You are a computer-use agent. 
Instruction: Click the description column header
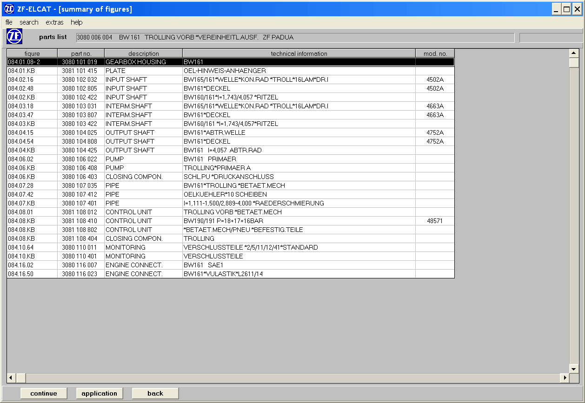tap(144, 53)
